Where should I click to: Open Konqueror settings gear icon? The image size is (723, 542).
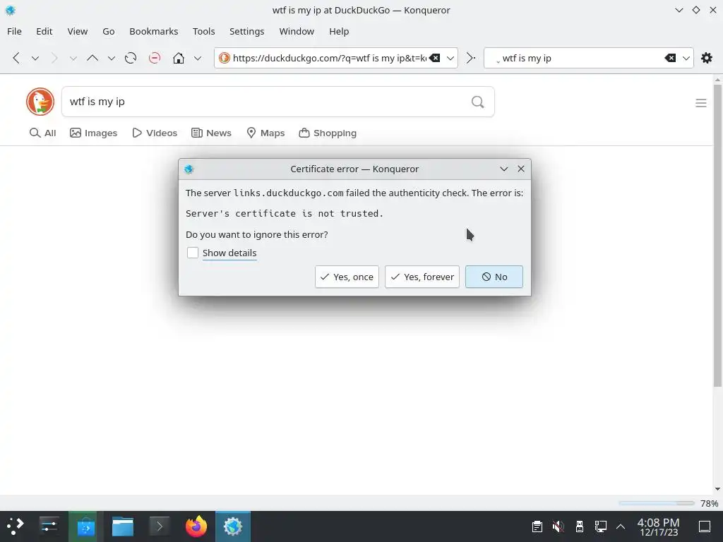coord(706,58)
